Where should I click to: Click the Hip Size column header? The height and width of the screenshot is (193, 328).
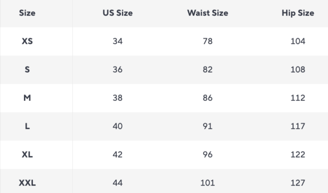point(298,13)
